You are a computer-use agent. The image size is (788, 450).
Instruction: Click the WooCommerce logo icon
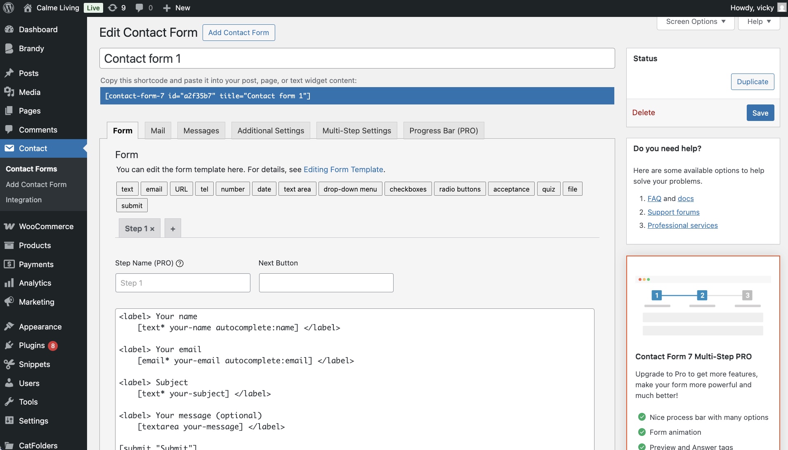pyautogui.click(x=9, y=226)
